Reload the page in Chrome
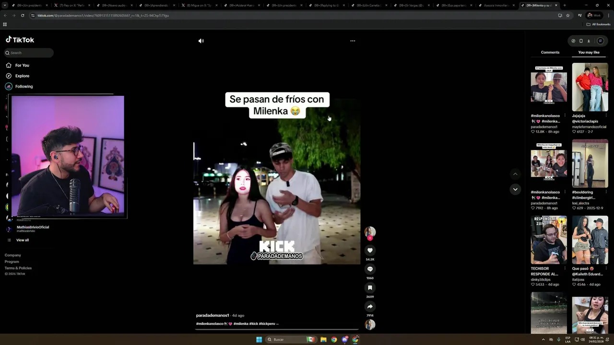 (22, 15)
